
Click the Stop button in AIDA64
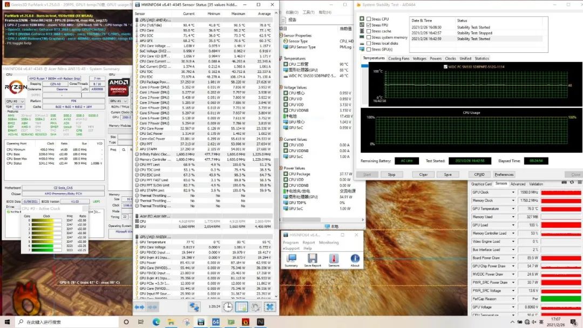(392, 175)
